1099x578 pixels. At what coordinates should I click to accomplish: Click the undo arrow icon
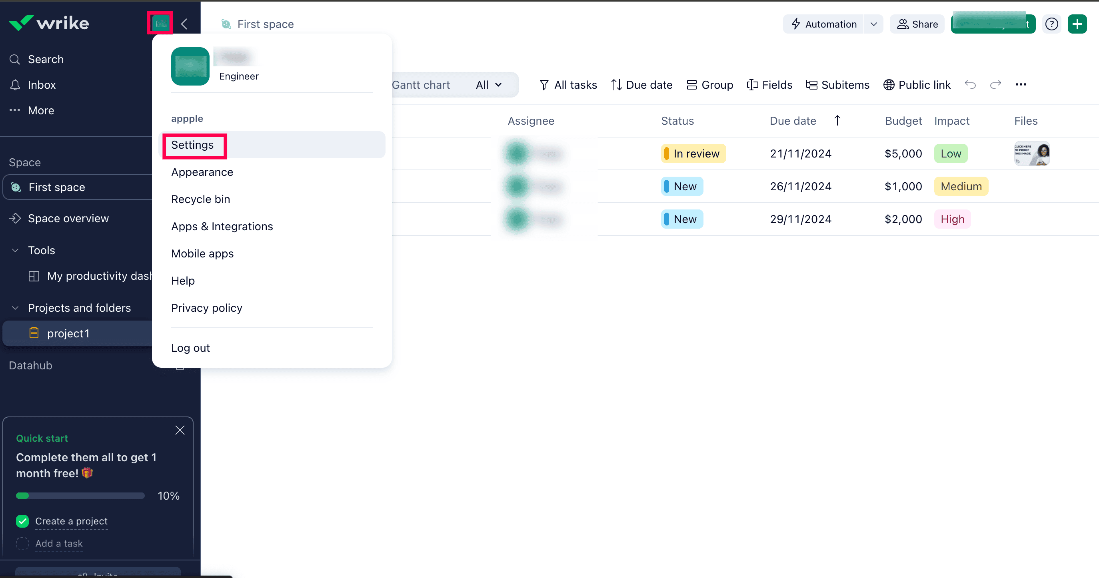point(970,84)
